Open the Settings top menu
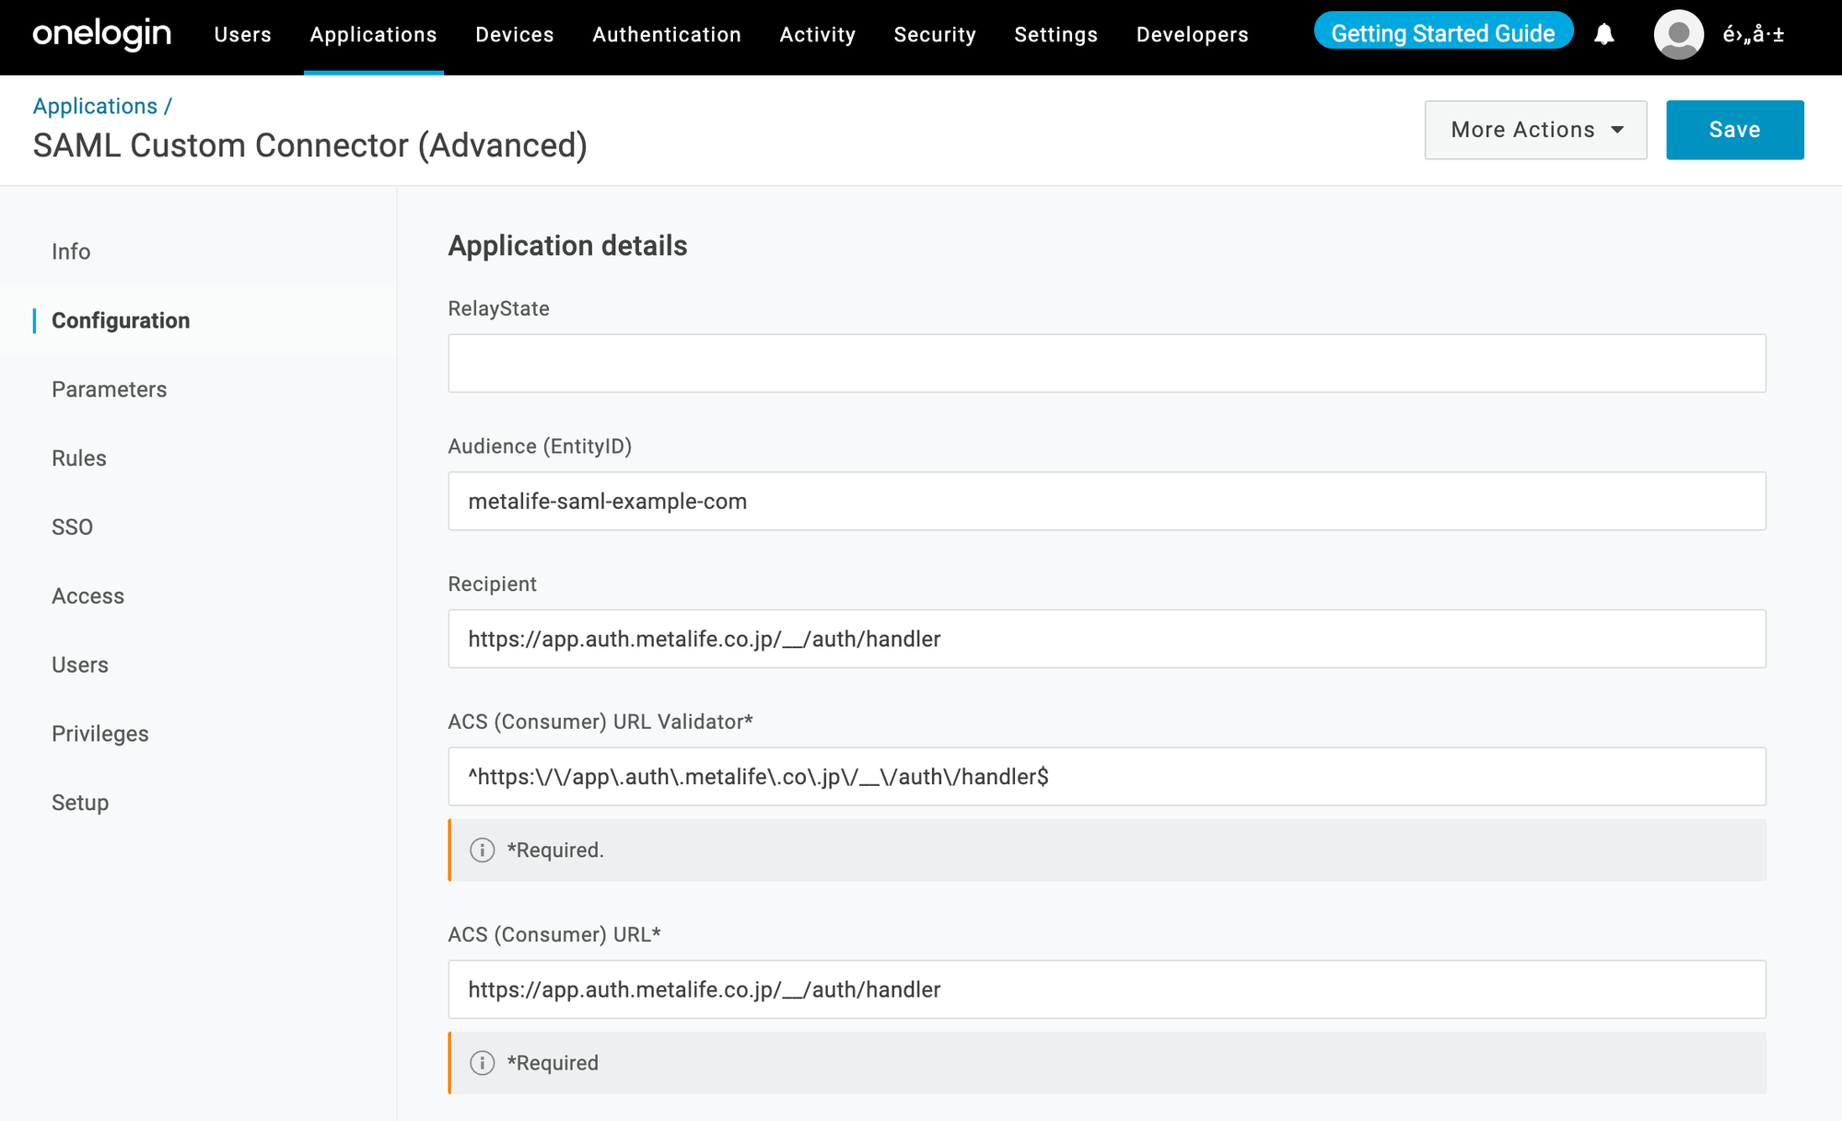Viewport: 1842px width, 1121px height. coord(1056,34)
